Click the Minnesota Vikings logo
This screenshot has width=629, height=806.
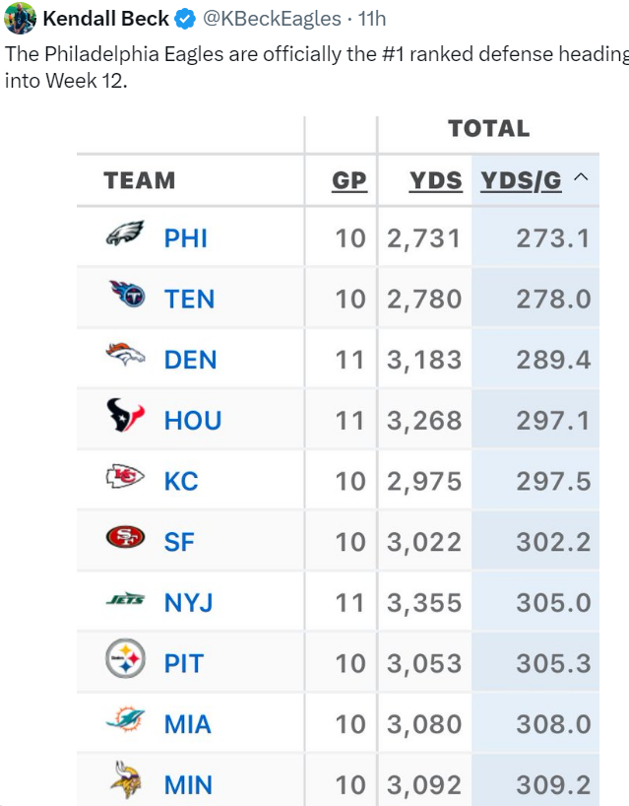125,783
